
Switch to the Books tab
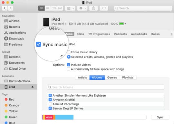(155, 34)
